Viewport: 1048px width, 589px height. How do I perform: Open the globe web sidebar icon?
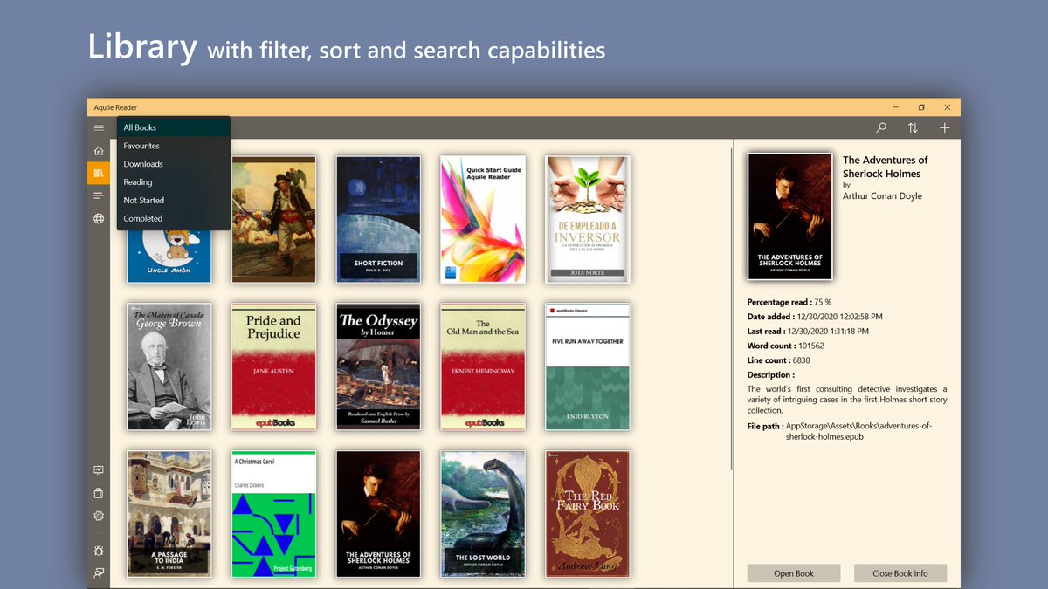click(x=99, y=219)
